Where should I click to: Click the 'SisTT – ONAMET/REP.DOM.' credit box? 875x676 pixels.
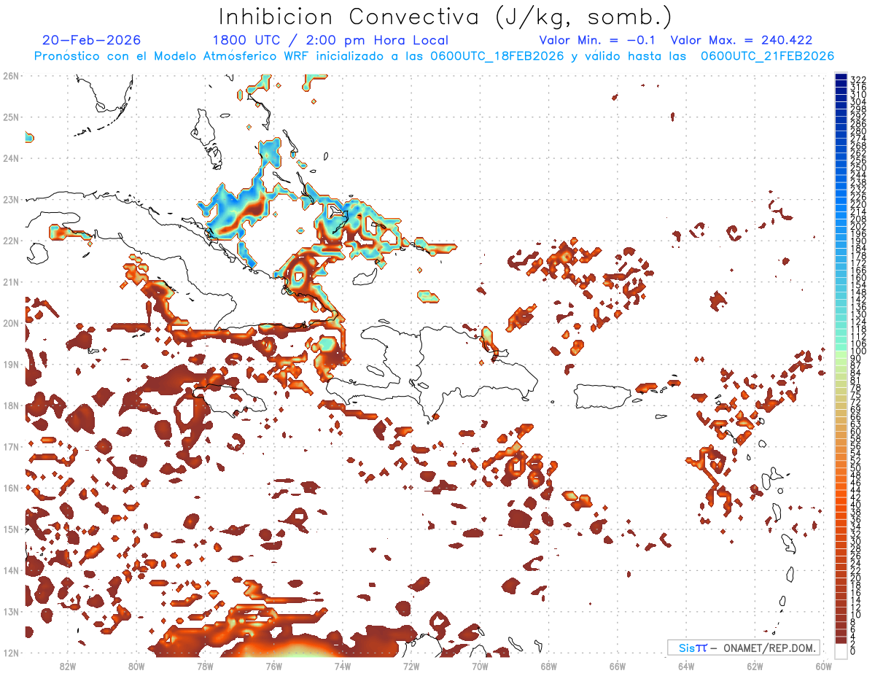coord(744,648)
